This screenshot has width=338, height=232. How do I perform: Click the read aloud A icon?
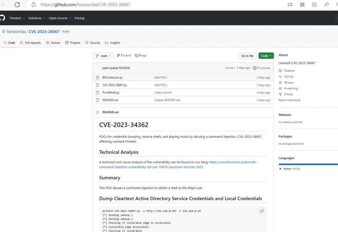pos(326,5)
